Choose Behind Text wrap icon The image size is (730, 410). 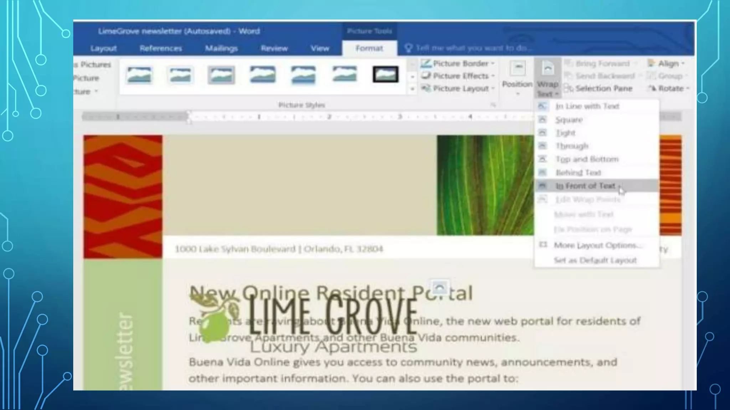(542, 173)
